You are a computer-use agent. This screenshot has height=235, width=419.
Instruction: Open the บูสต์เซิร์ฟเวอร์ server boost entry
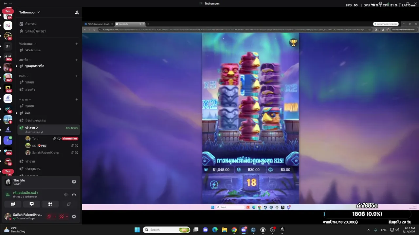click(35, 31)
